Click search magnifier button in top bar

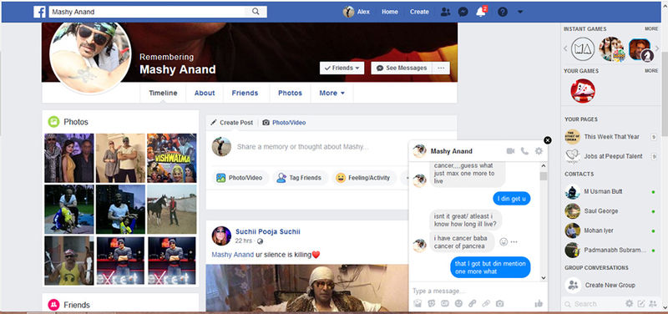coord(256,12)
